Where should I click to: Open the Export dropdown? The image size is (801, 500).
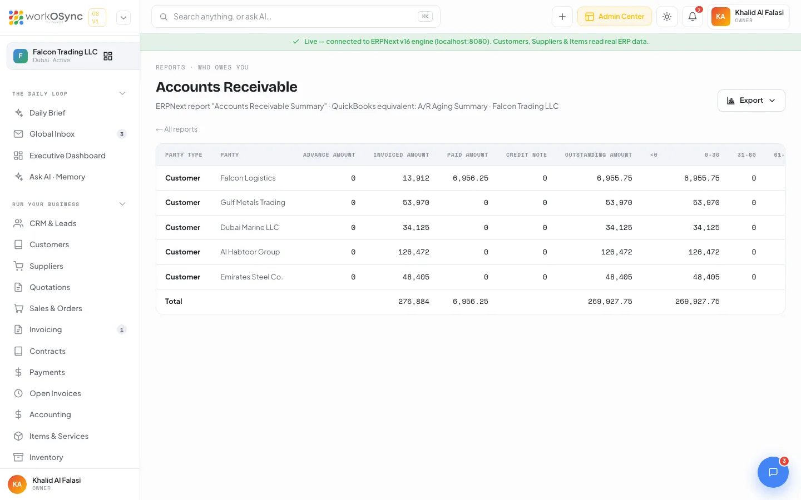pyautogui.click(x=751, y=101)
